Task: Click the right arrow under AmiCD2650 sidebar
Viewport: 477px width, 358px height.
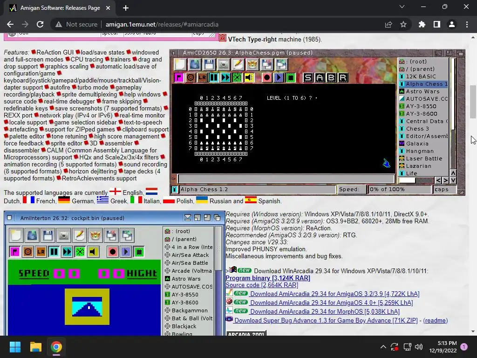Action: point(445,180)
